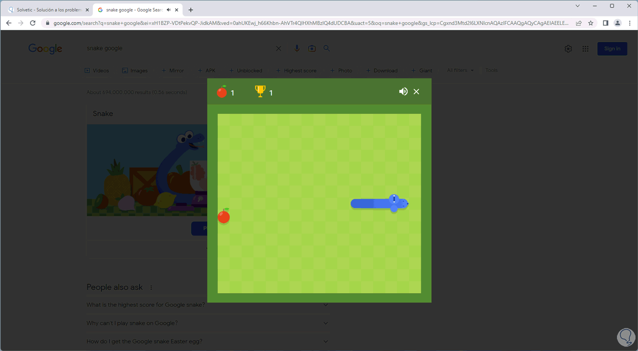638x351 pixels.
Task: Open the Google apps grid
Action: click(x=585, y=49)
